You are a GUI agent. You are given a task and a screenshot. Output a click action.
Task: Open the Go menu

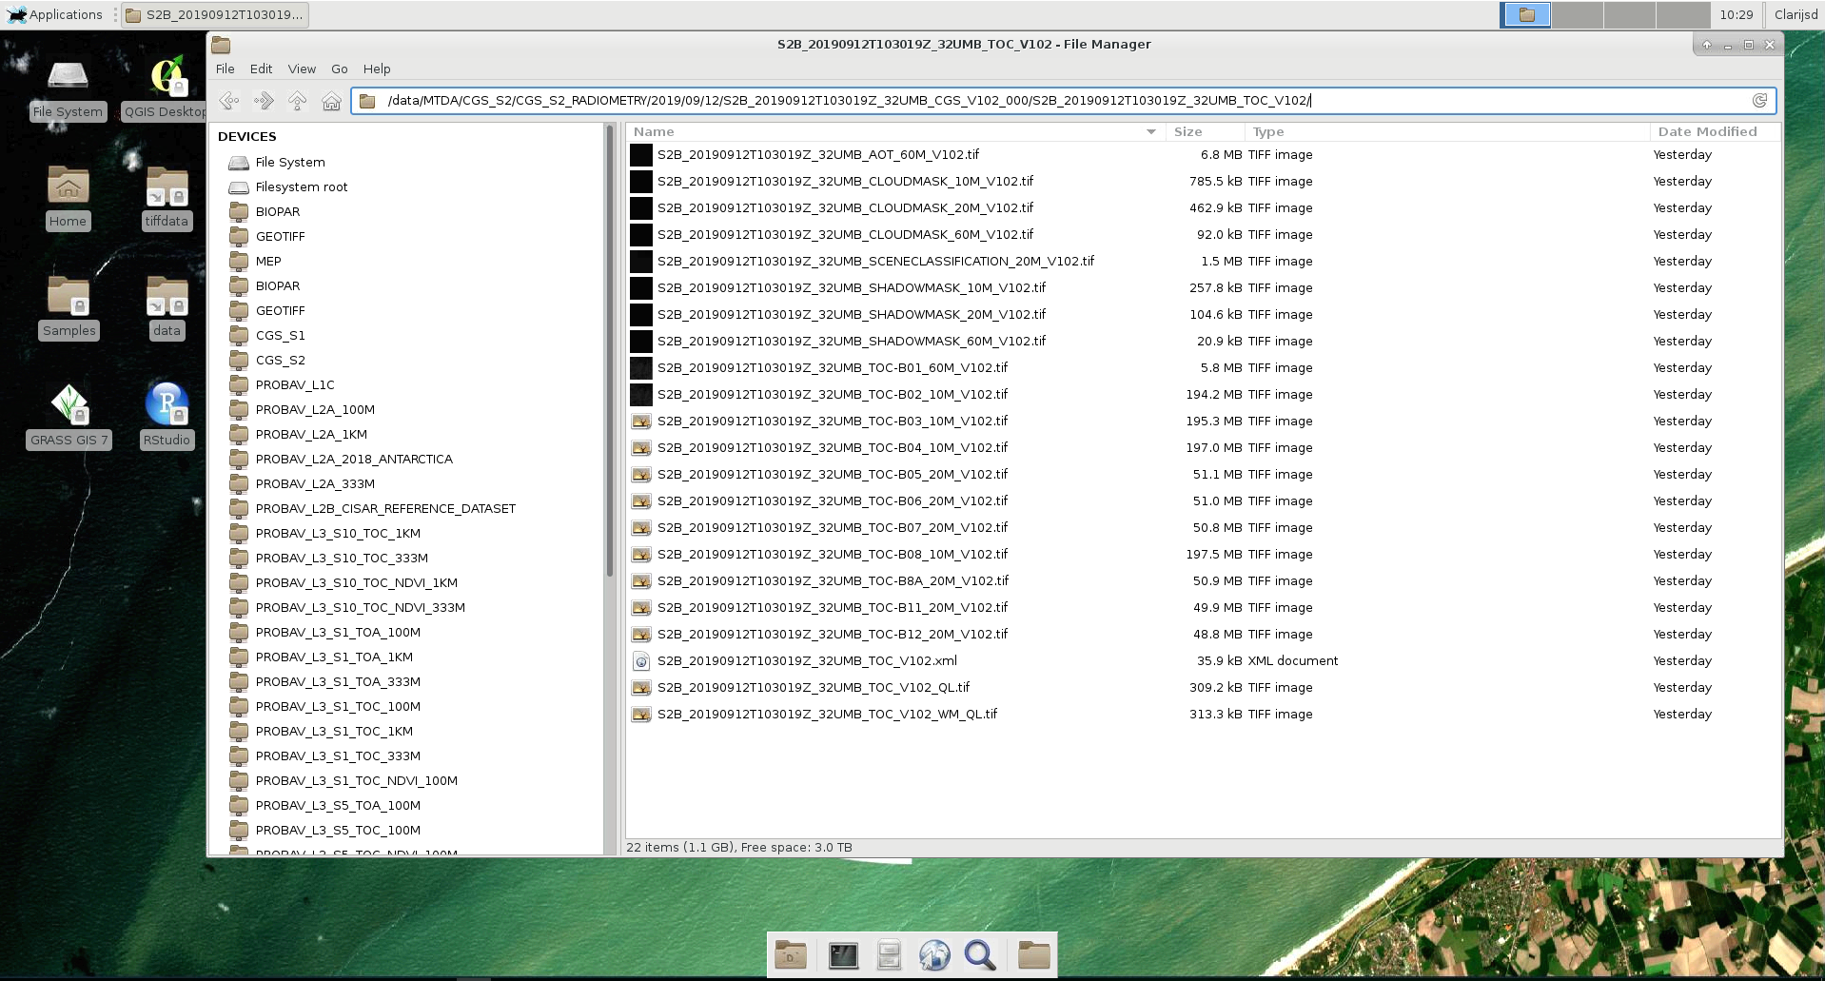point(339,69)
